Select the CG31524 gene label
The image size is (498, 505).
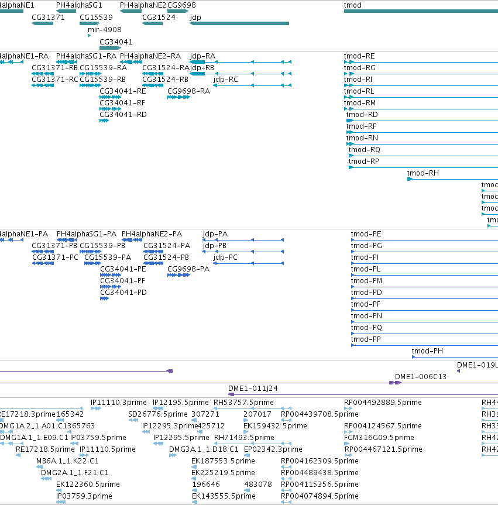click(159, 18)
